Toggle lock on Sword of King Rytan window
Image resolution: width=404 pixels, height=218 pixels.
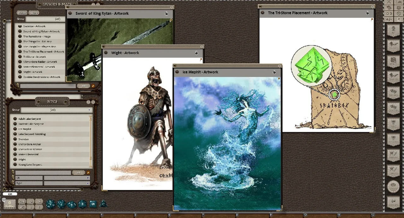[166, 14]
